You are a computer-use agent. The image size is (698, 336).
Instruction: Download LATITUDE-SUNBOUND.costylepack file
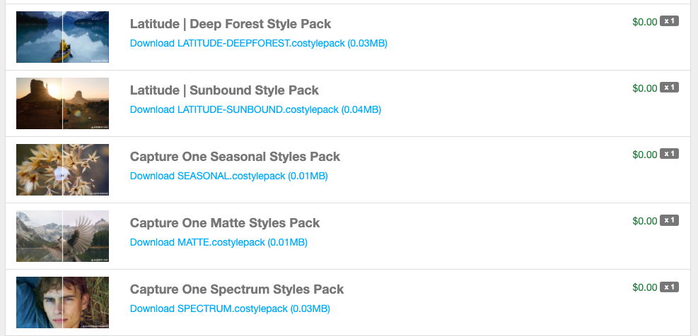point(255,110)
